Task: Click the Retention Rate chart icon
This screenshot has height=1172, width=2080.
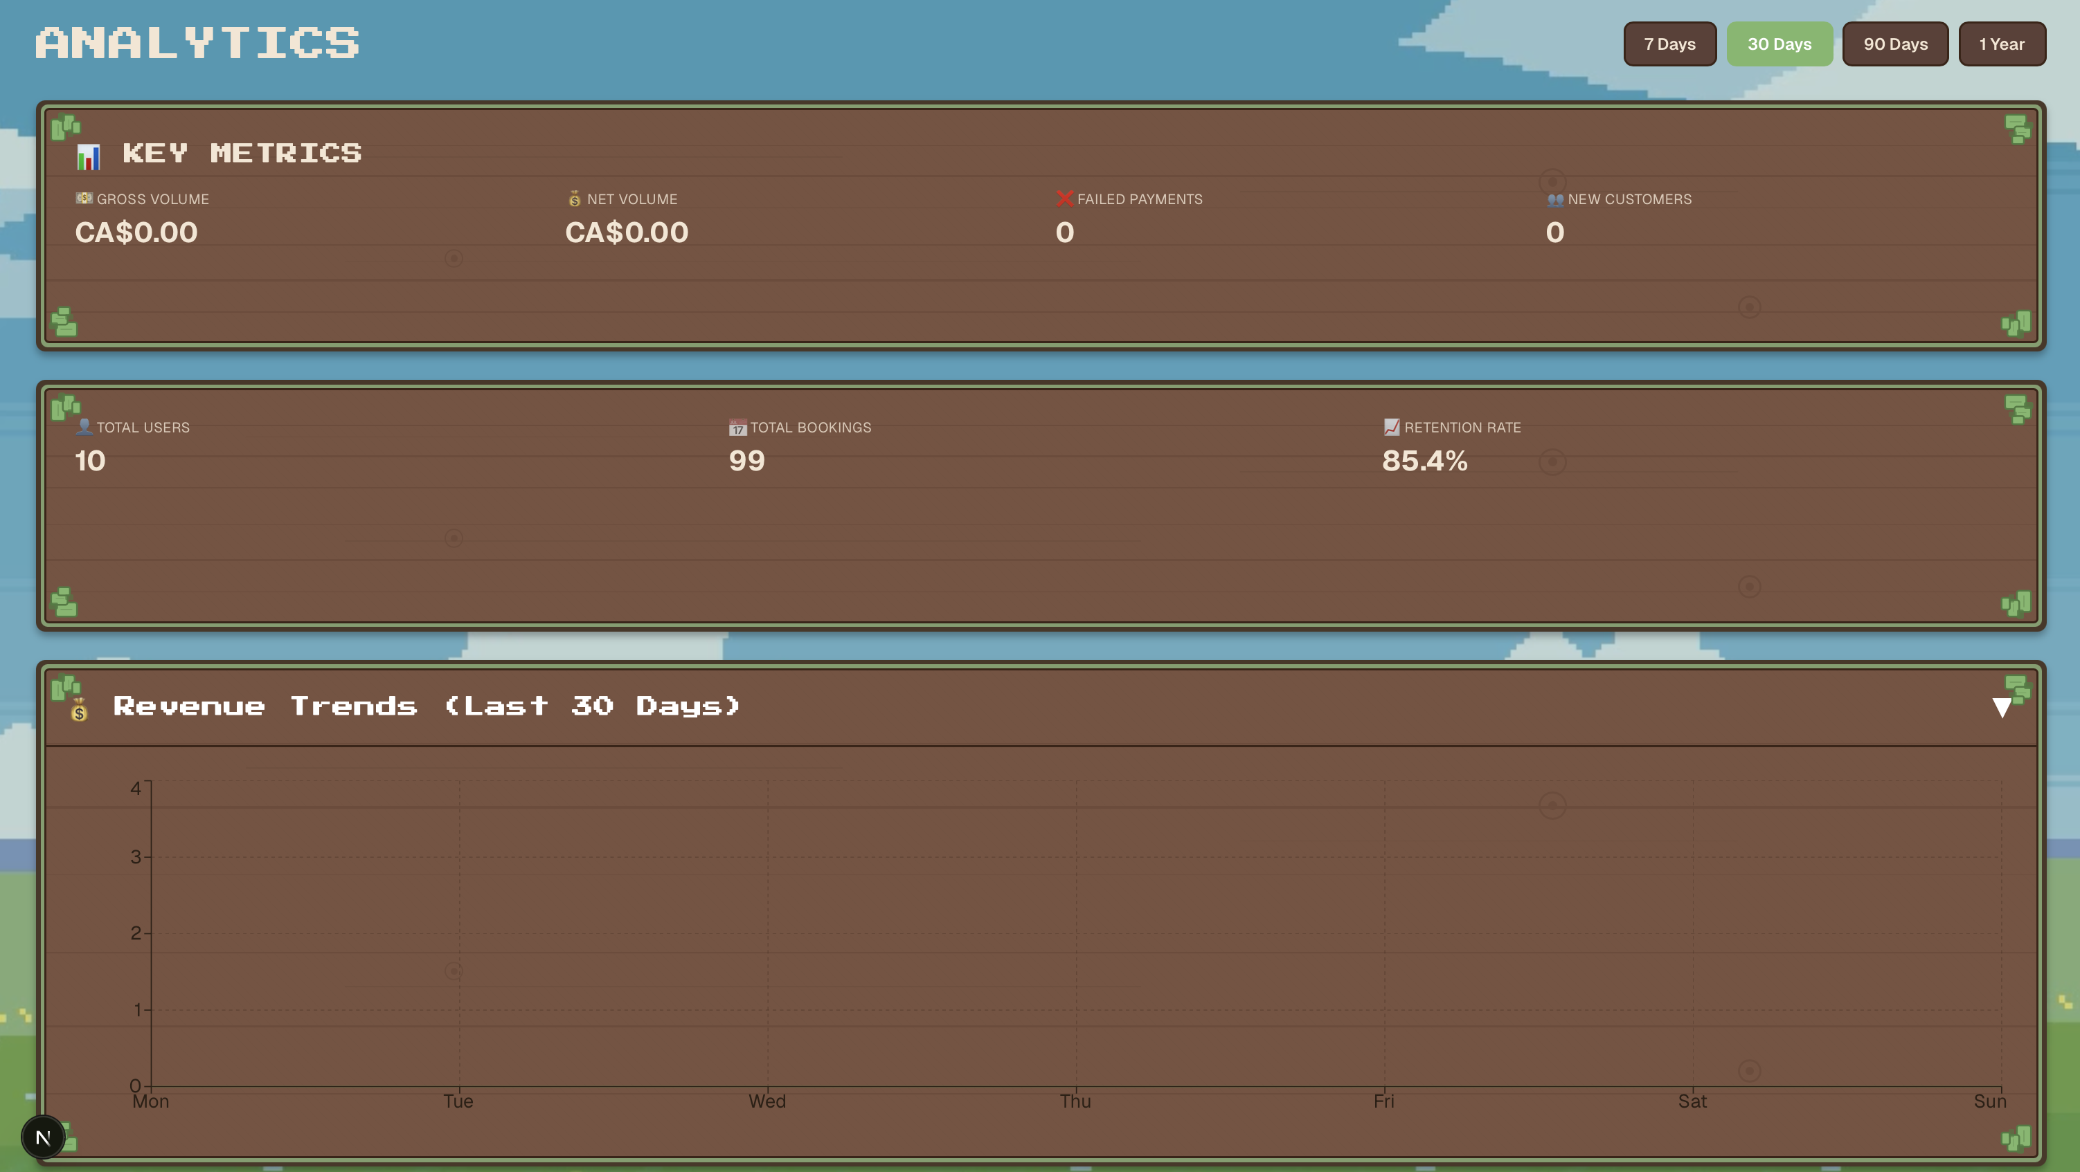Action: pos(1391,427)
